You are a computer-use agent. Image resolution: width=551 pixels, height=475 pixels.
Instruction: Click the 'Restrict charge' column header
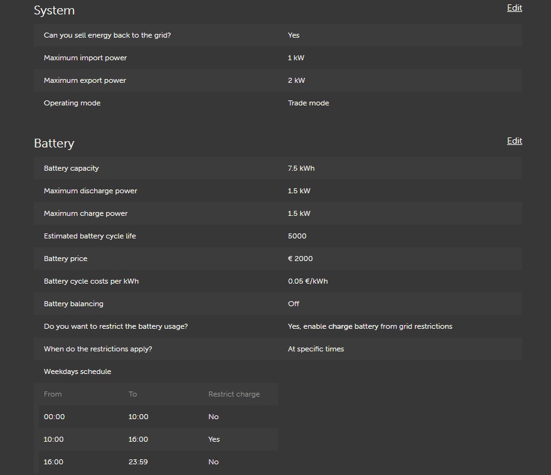[233, 394]
